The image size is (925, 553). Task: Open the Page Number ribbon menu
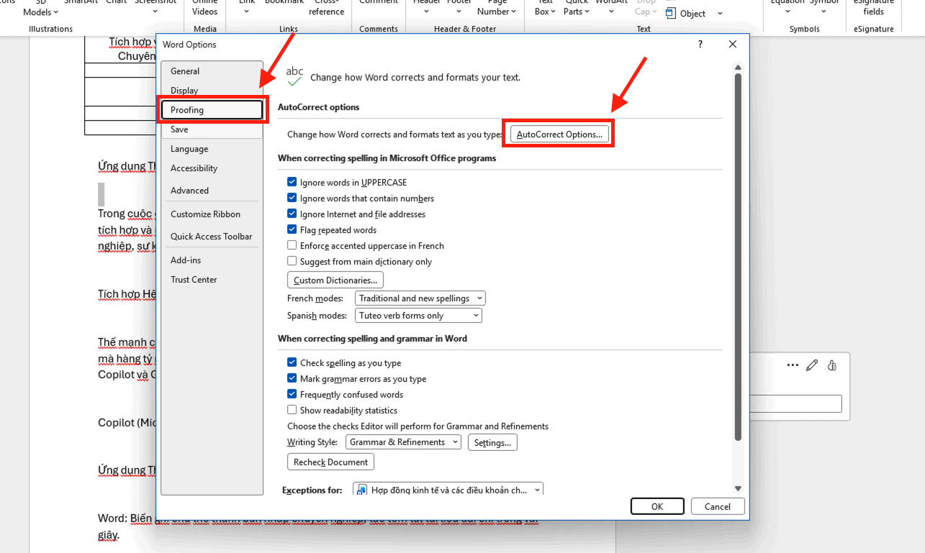[x=497, y=9]
